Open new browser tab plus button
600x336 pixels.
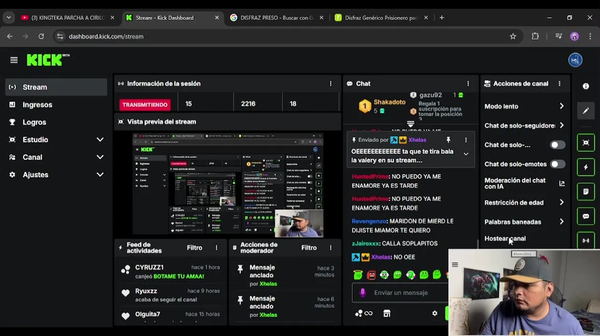[442, 18]
